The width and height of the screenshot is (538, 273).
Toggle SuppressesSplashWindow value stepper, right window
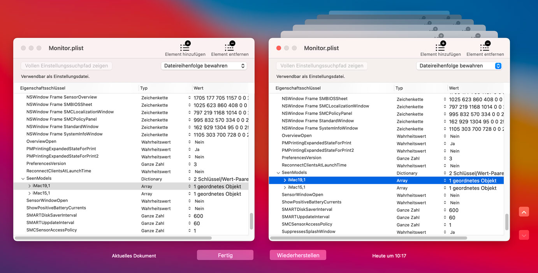click(445, 232)
